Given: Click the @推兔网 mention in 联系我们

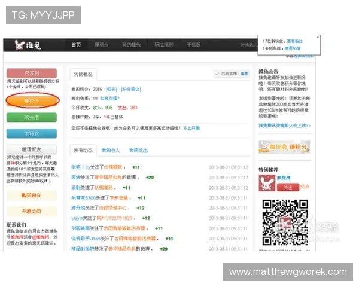Looking at the screenshot, I should pyautogui.click(x=40, y=237).
